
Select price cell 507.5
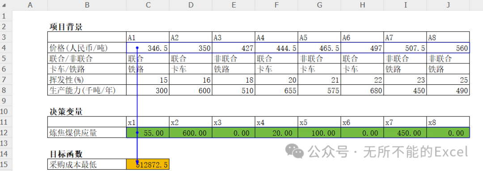coord(405,48)
